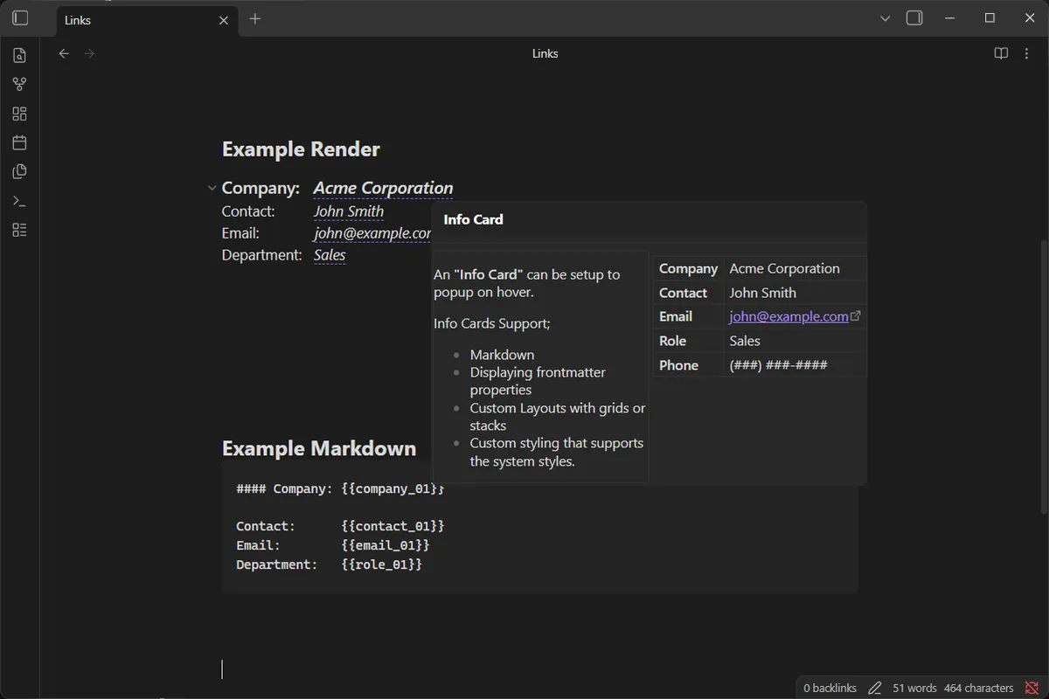This screenshot has height=699, width=1049.
Task: Click the bottom ribbon list-layout icon
Action: pyautogui.click(x=20, y=230)
